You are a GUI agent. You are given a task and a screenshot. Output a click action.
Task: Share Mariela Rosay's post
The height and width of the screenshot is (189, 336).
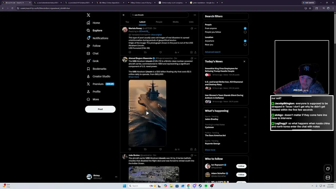pyautogui.click(x=195, y=52)
